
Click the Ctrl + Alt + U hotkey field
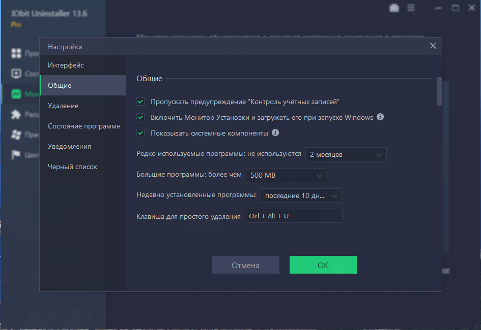pos(294,216)
